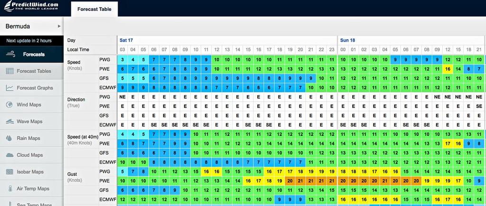The height and width of the screenshot is (206, 486).
Task: Click the Gust (Knots) section label
Action: 75,177
